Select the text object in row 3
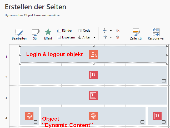This screenshot has width=170, height=128. [x=93, y=95]
